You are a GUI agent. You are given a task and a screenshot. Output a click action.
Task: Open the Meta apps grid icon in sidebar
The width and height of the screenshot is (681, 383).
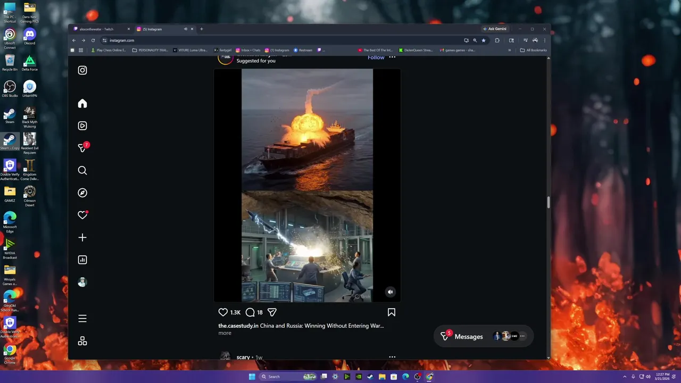[x=82, y=341]
